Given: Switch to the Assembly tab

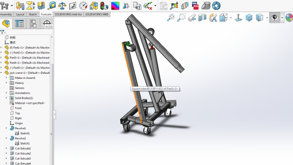Looking at the screenshot, I should (6, 15).
